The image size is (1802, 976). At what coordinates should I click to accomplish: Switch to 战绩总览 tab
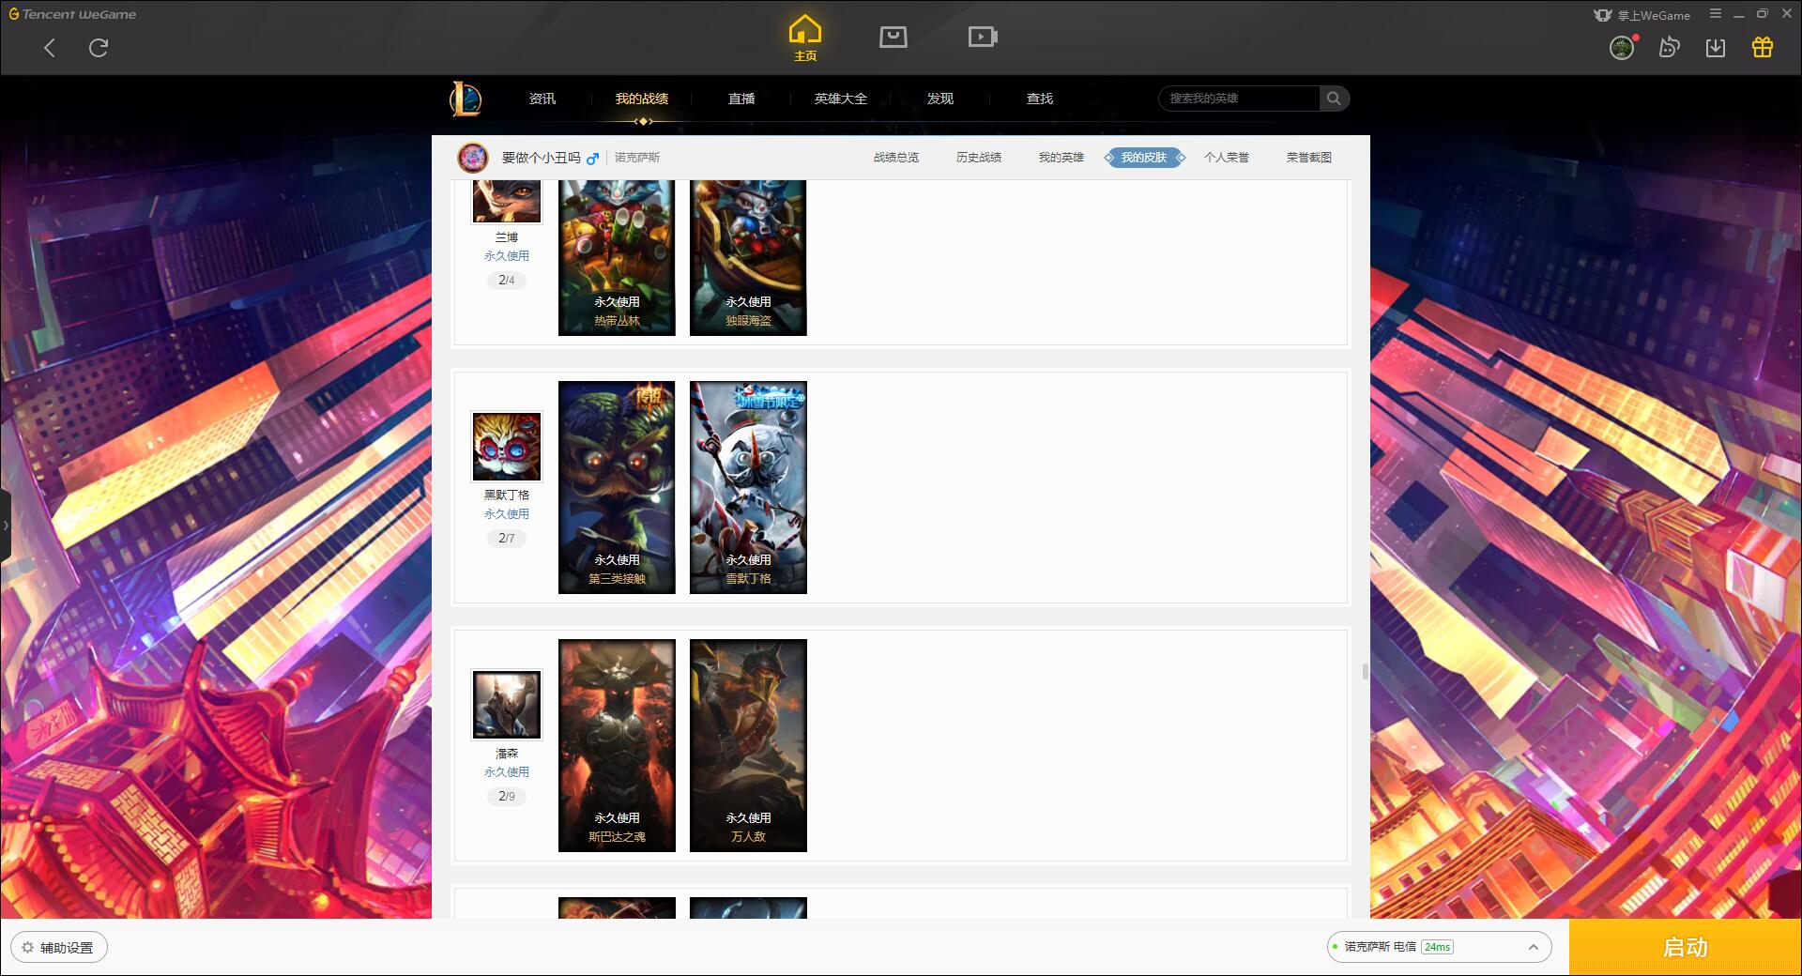tap(896, 158)
